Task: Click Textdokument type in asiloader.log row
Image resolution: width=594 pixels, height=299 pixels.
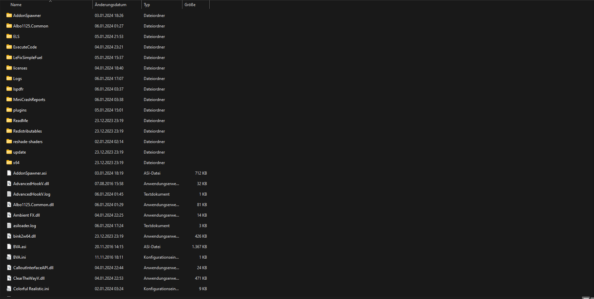Action: point(157,226)
